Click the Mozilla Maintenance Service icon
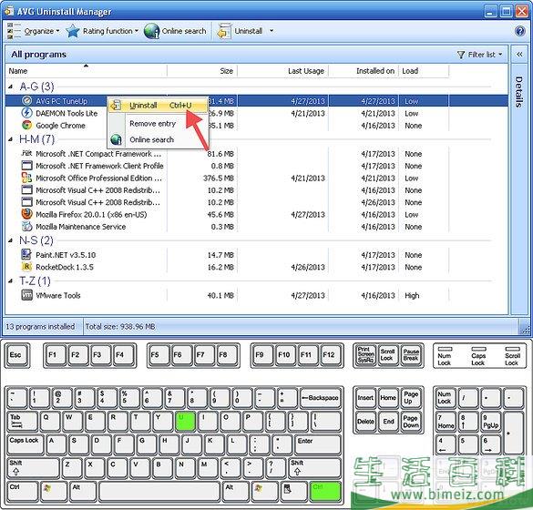 point(26,226)
